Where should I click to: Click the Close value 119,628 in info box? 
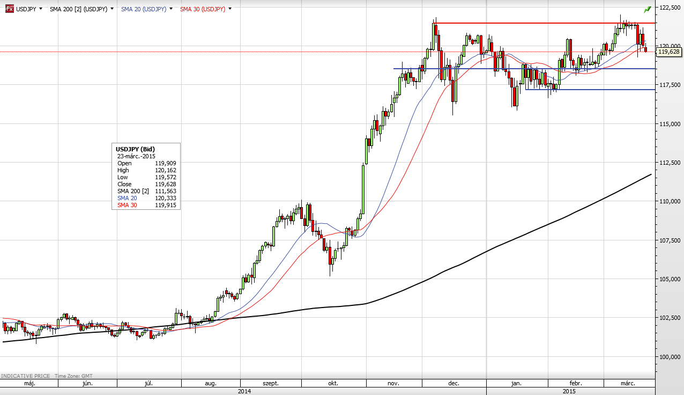(167, 184)
